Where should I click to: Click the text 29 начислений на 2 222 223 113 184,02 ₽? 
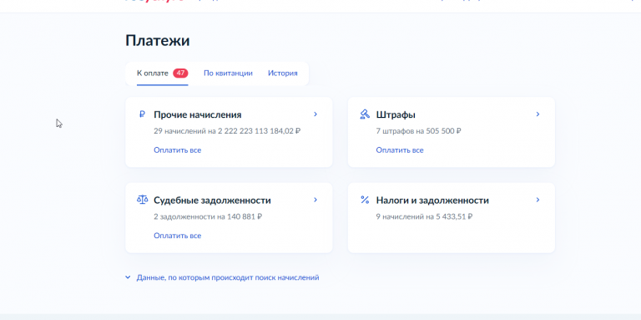(x=227, y=131)
